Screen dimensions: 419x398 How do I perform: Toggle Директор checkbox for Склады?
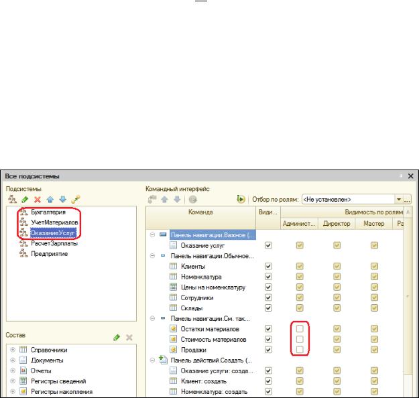pos(337,308)
